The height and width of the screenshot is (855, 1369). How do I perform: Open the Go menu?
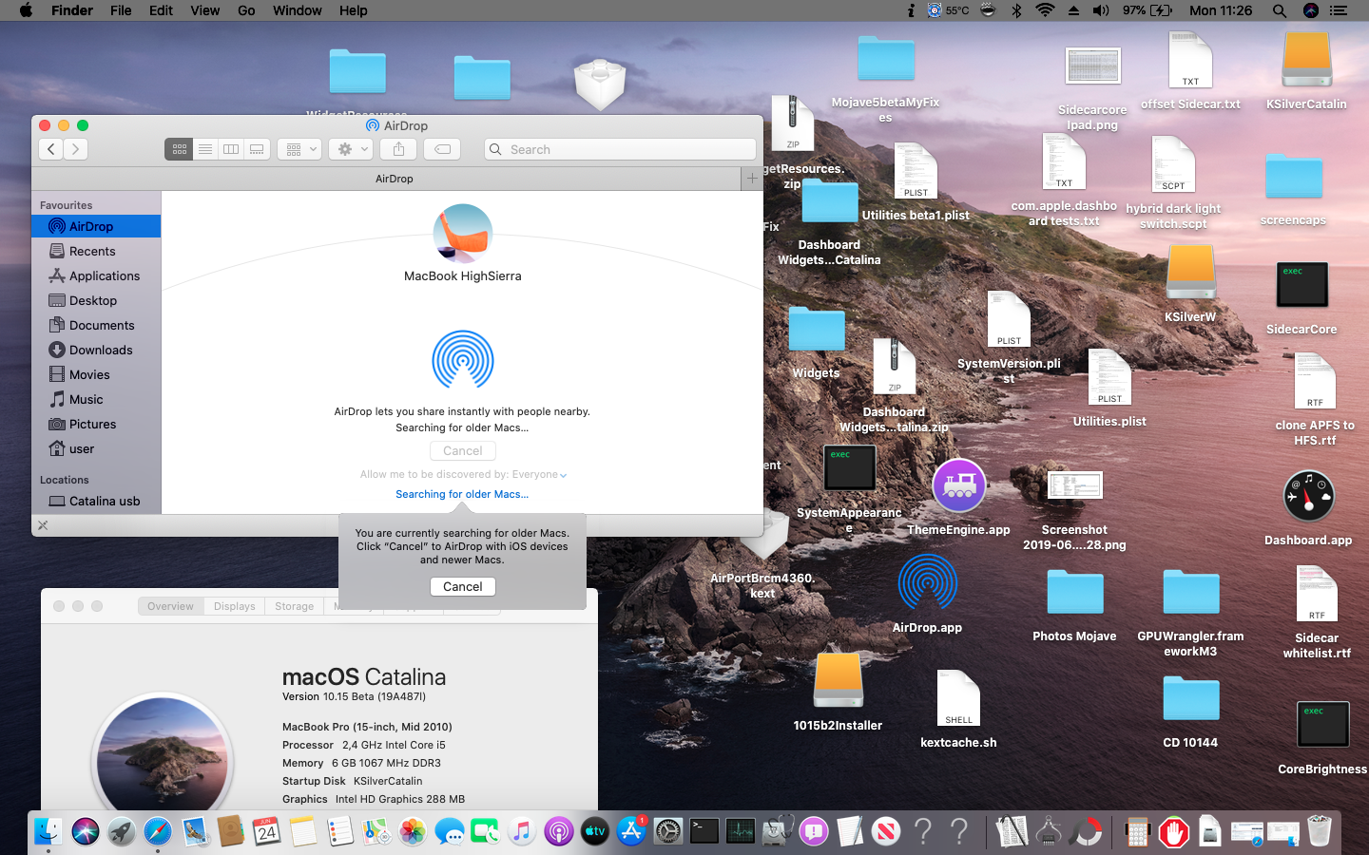pyautogui.click(x=246, y=10)
